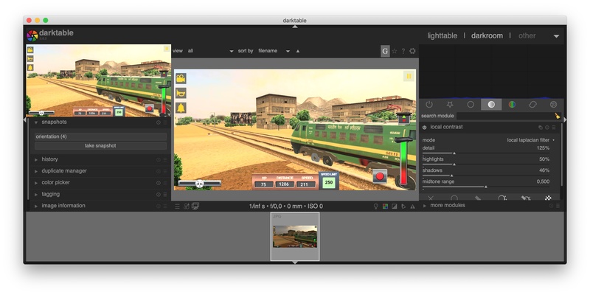Click thumbnail overlays star icon
This screenshot has height=295, width=590.
tap(395, 51)
